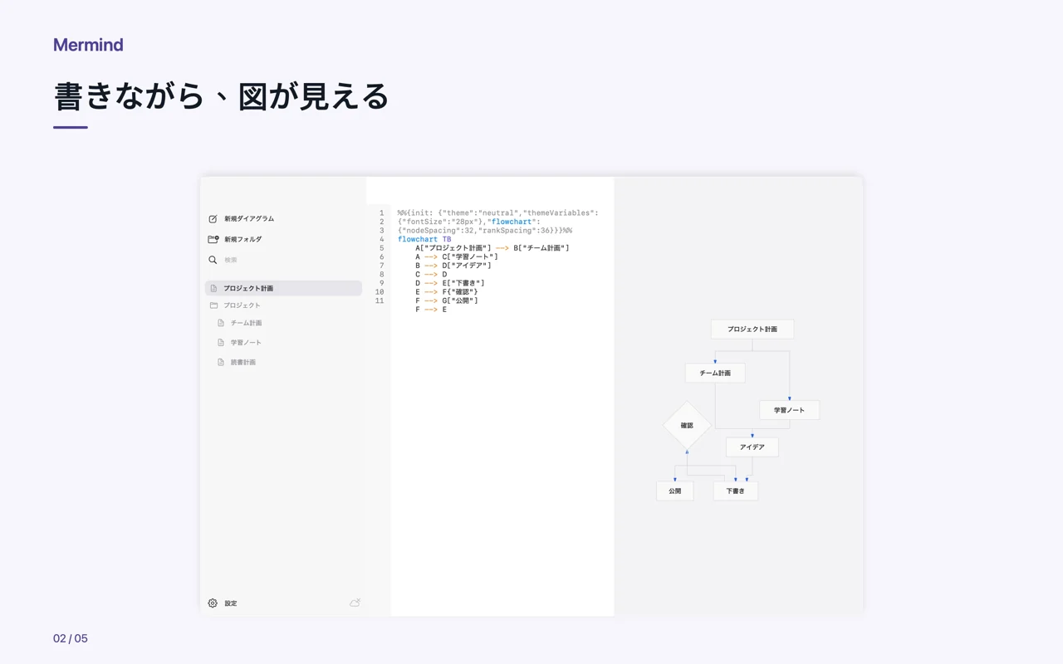The height and width of the screenshot is (664, 1063).
Task: Click code line E --> F{"確認"}
Action: pyautogui.click(x=447, y=292)
